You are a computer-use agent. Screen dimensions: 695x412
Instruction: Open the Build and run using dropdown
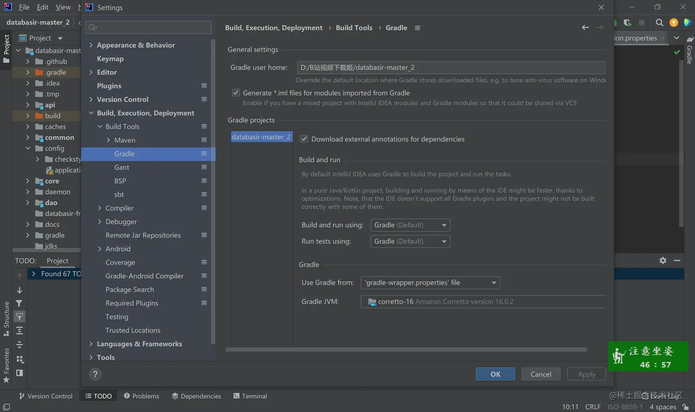tap(410, 225)
